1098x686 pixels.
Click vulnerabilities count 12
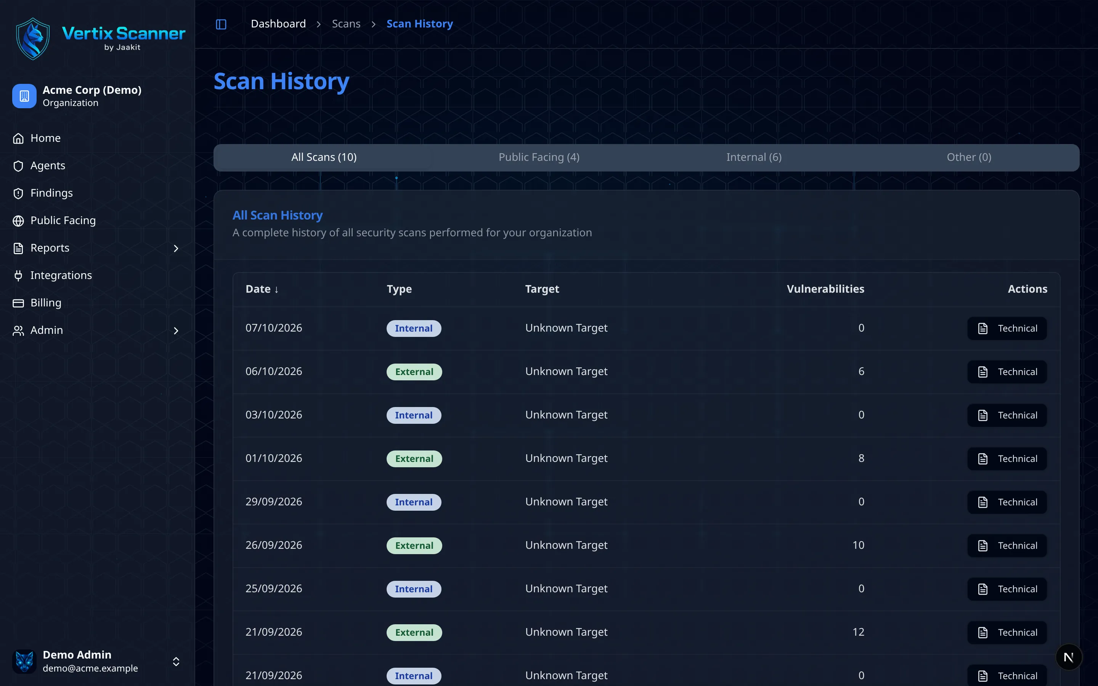coord(858,632)
